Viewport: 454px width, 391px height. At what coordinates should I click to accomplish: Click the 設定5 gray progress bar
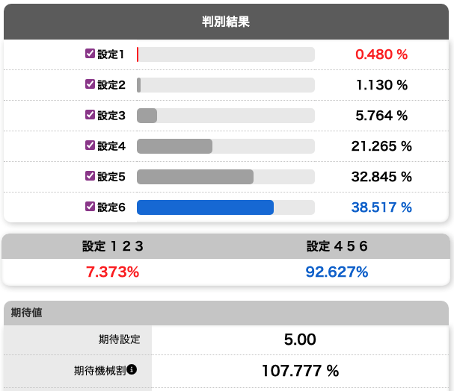pyautogui.click(x=194, y=177)
